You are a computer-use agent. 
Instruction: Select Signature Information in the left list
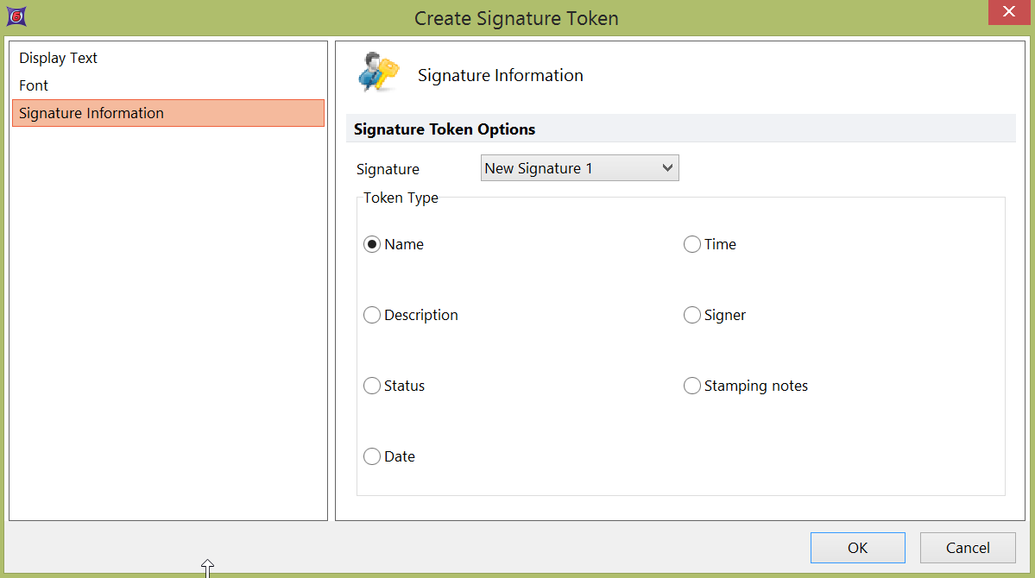click(92, 113)
